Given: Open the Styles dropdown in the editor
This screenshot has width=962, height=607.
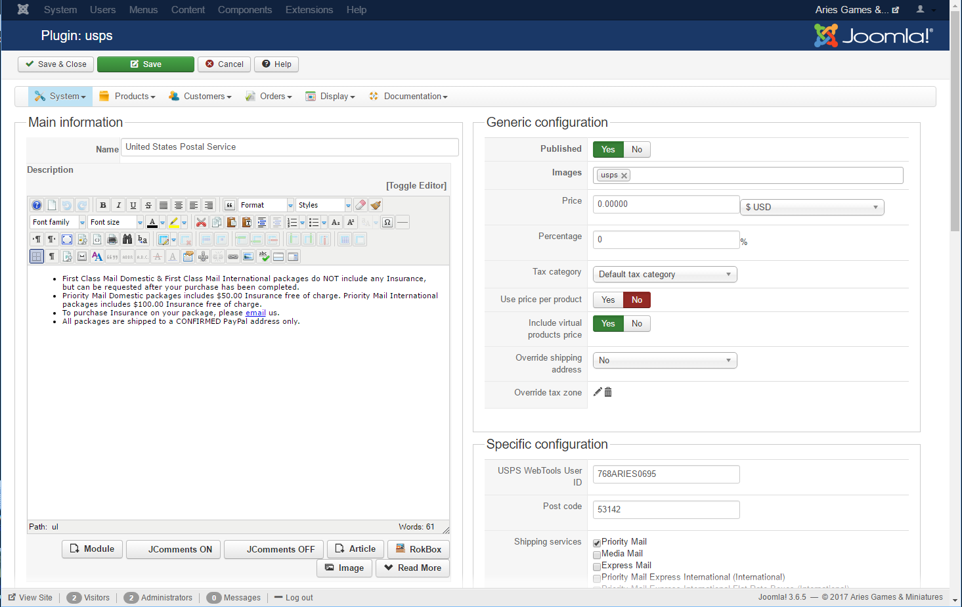Looking at the screenshot, I should coord(324,205).
